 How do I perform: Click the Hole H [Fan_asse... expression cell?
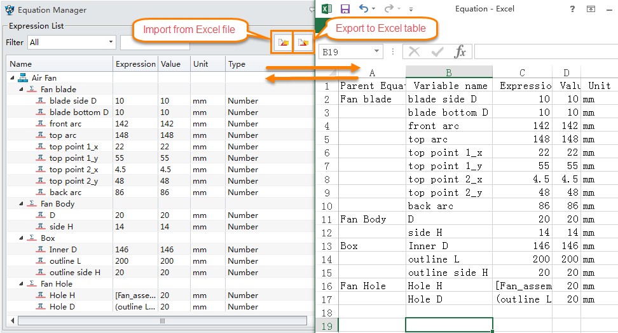(x=135, y=295)
